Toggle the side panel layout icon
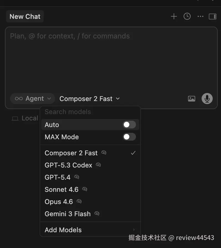The height and width of the screenshot is (248, 221). [x=212, y=17]
